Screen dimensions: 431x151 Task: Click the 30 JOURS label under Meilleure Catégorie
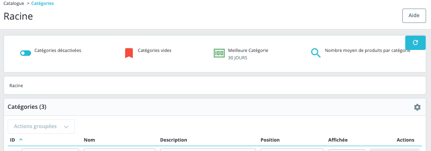238,58
